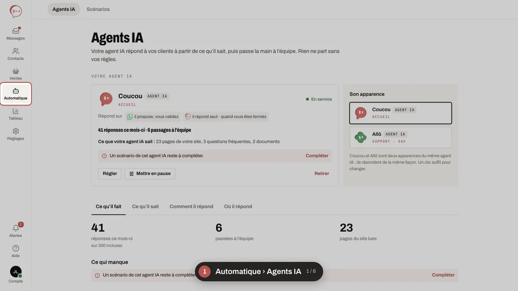Click the "En service" status indicator
Image resolution: width=518 pixels, height=291 pixels.
click(319, 99)
